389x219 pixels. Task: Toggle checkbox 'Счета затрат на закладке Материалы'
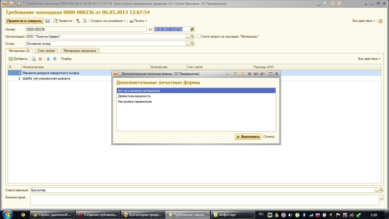[x=199, y=36]
